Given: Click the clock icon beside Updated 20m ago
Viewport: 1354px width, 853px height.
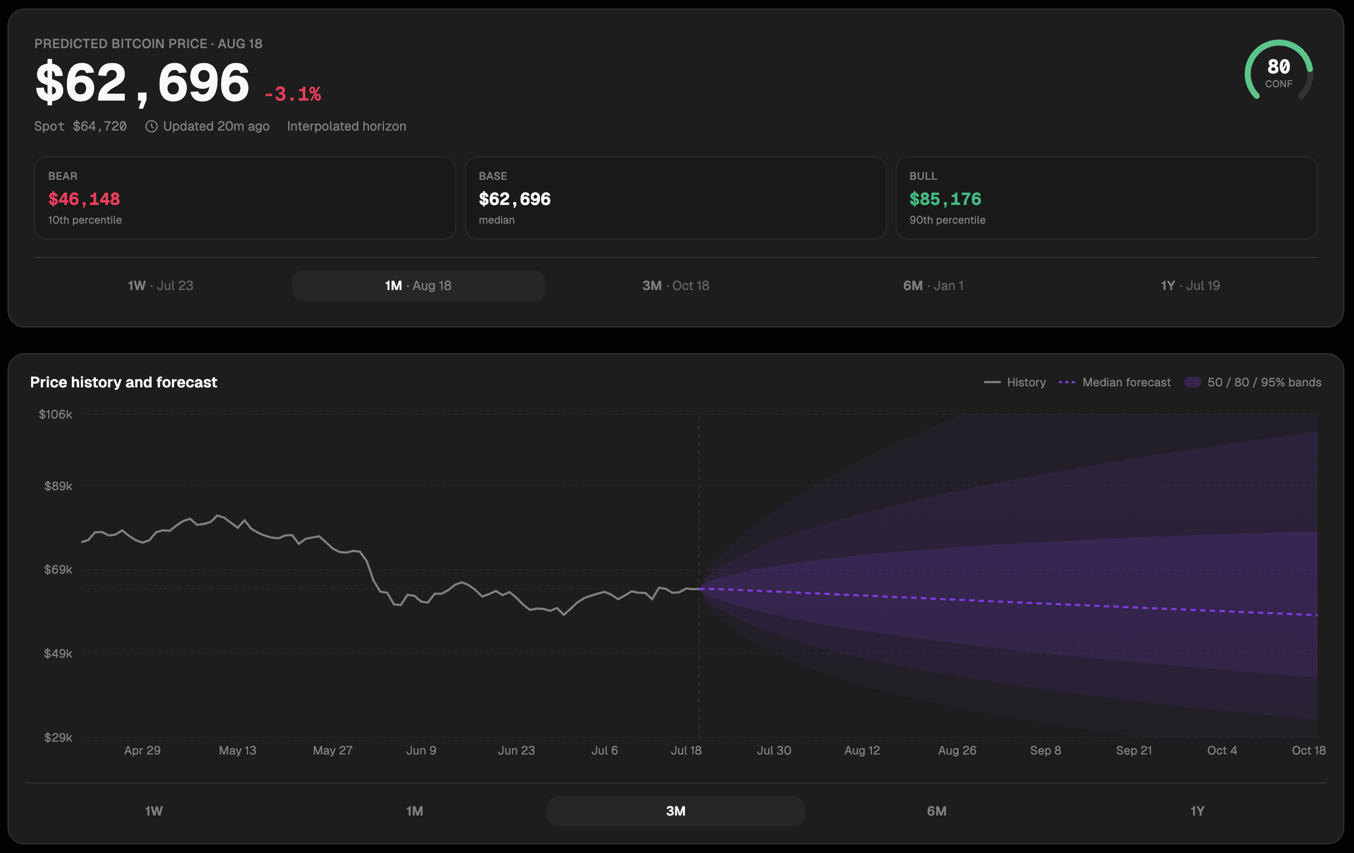Looking at the screenshot, I should [151, 126].
